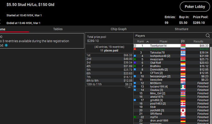This screenshot has width=212, height=124.
Task: Go back to Poker Lobby
Action: coord(195,7)
